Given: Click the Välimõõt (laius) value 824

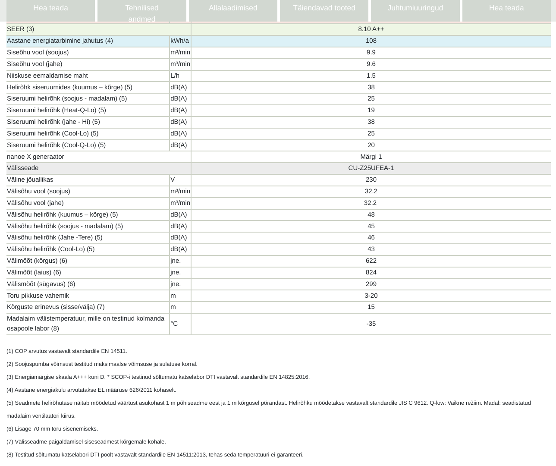Looking at the screenshot, I should point(371,272).
